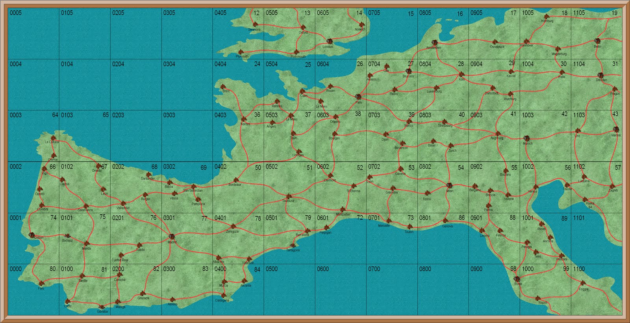Screen dimensions: 630x323
Task: Click the grid label "0500"
Action: coord(272,269)
